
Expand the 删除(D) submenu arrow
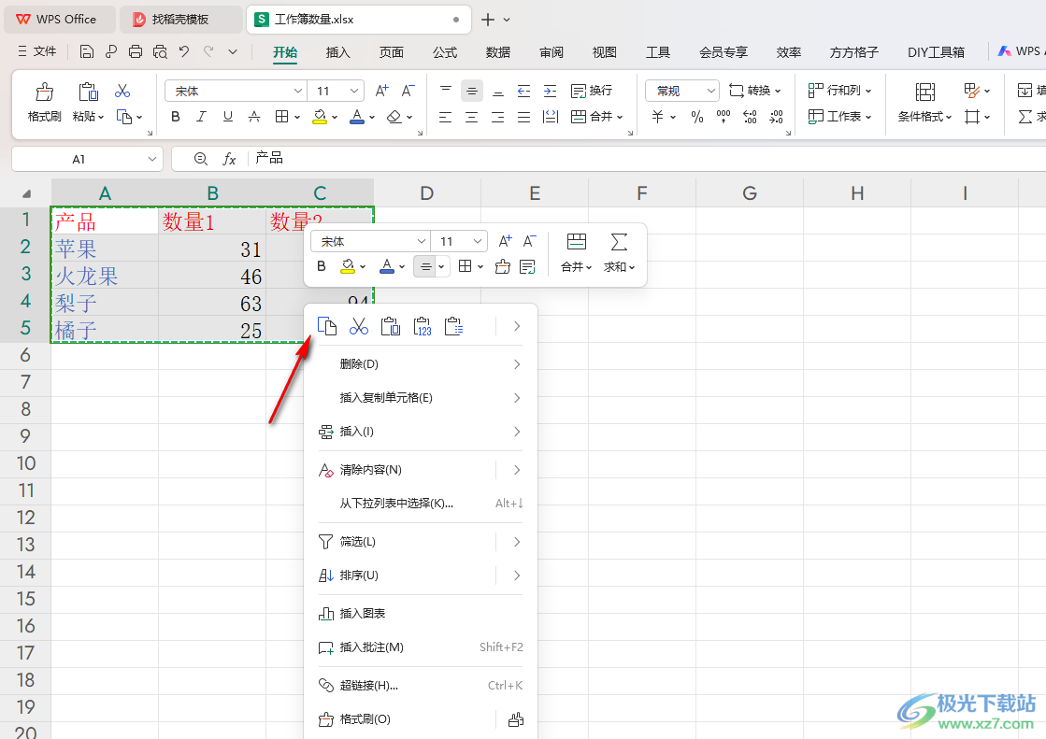point(517,364)
